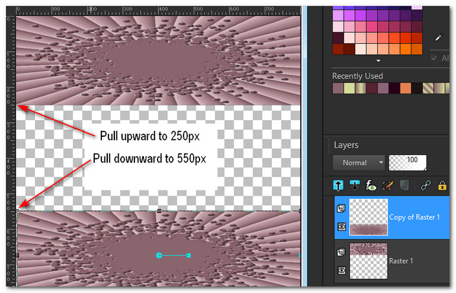Click the layer styles icon
Viewport: 456px width, 293px height.
click(x=404, y=186)
